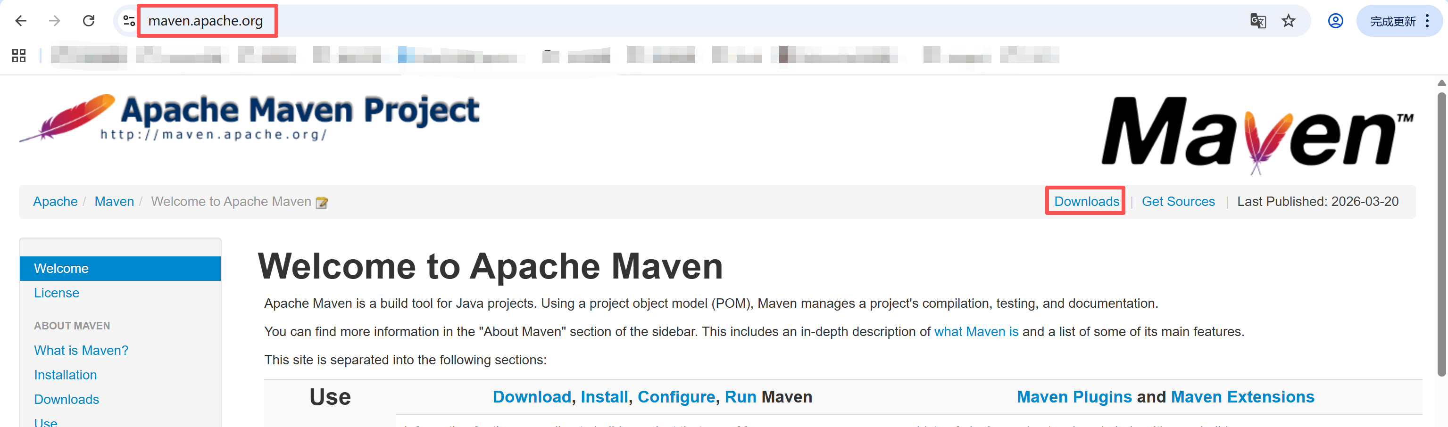
Task: Click the browser forward arrow
Action: pos(55,21)
